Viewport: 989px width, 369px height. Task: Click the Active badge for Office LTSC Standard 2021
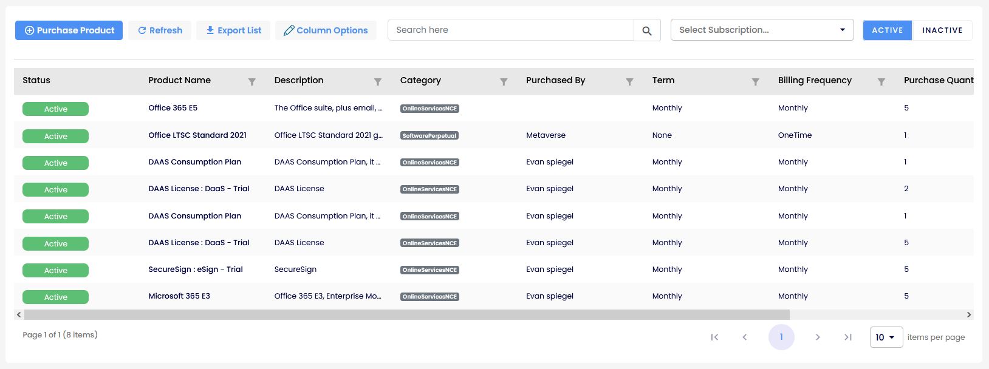tap(55, 137)
